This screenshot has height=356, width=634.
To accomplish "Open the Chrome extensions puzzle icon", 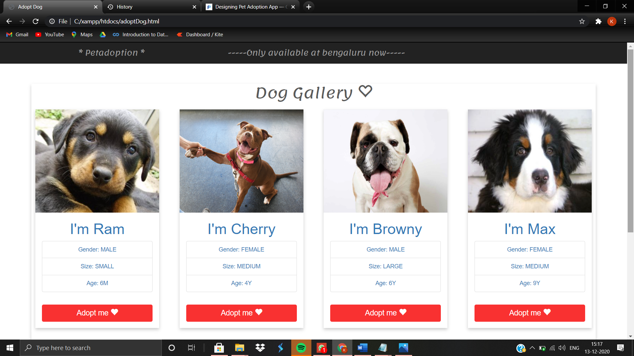I will (598, 21).
